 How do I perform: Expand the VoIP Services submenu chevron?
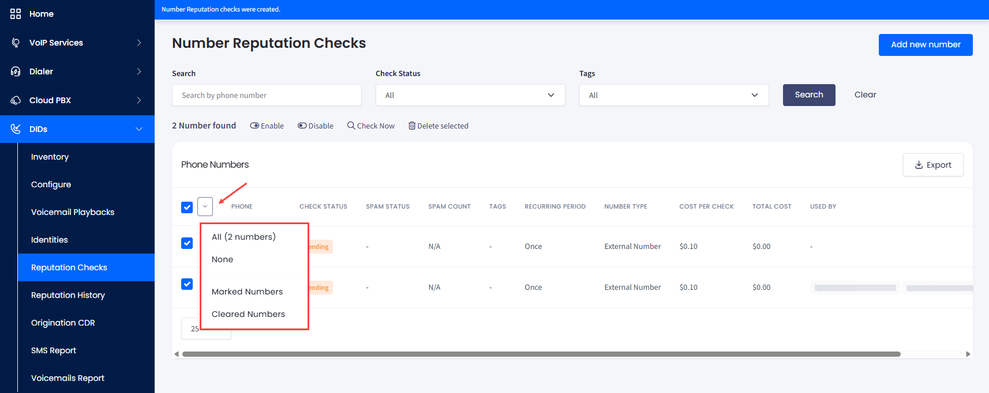139,43
